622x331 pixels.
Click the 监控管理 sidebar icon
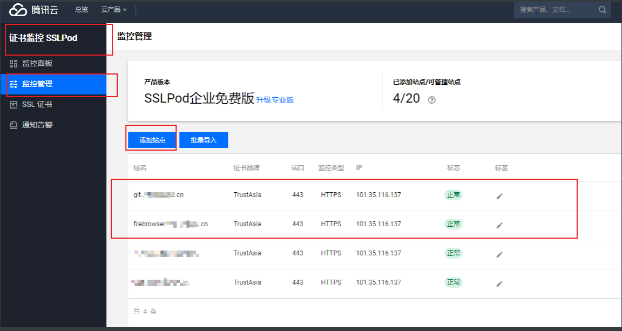point(13,85)
